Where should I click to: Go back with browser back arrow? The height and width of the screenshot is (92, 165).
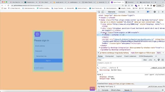pyautogui.click(x=2, y=5)
